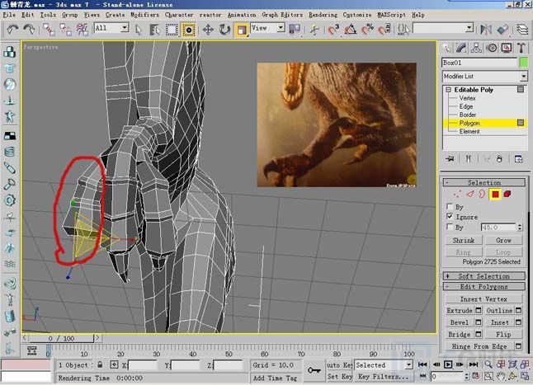Click the Mirror tool icon
Screen dimensions: 533x385
(x=486, y=30)
